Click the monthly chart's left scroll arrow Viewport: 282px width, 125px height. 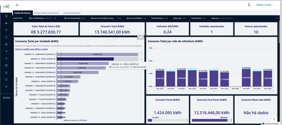(x=156, y=91)
